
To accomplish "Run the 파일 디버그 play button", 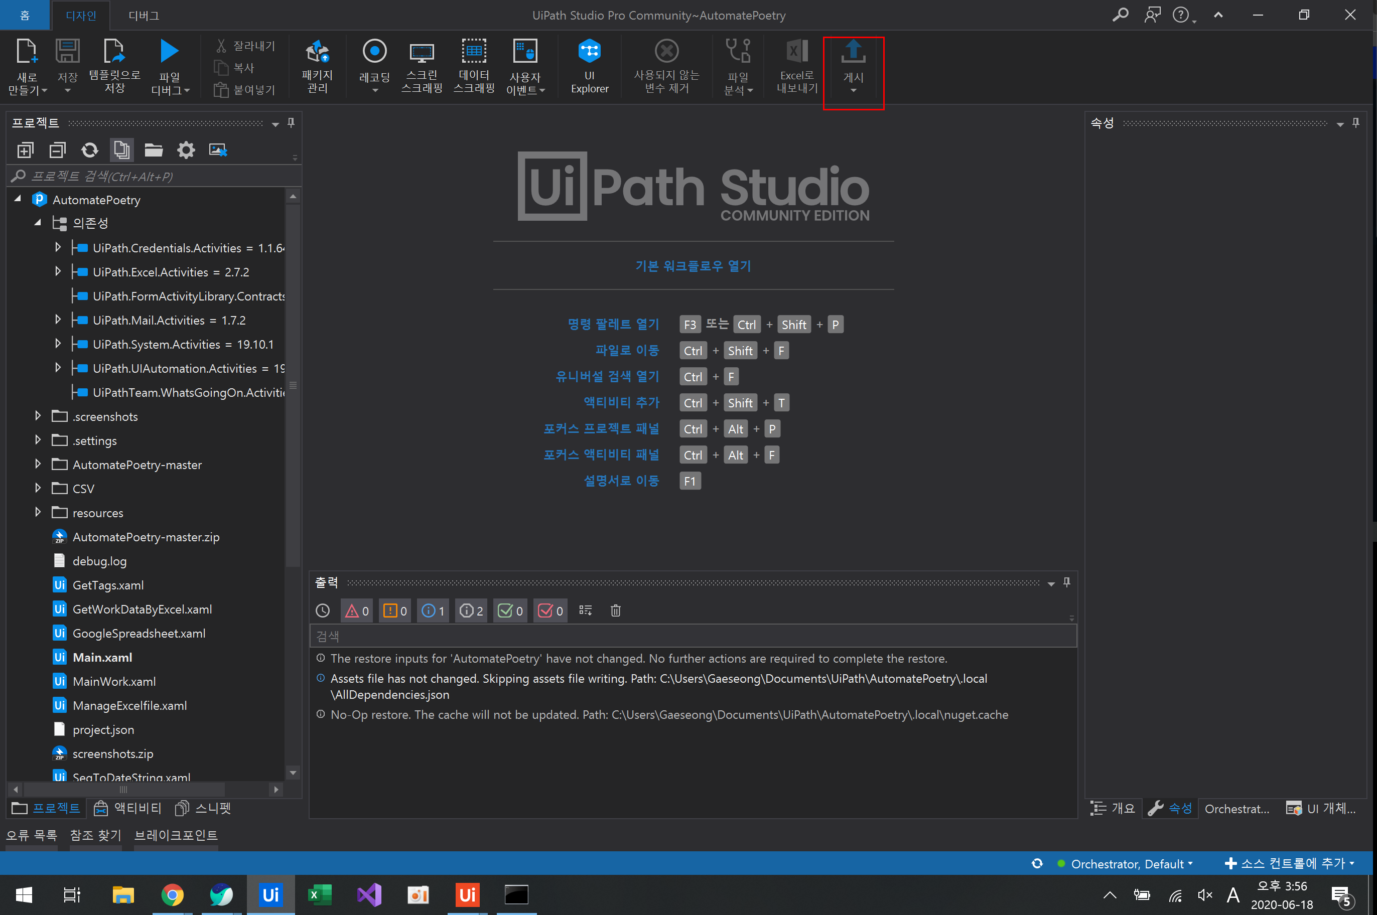I will click(169, 51).
